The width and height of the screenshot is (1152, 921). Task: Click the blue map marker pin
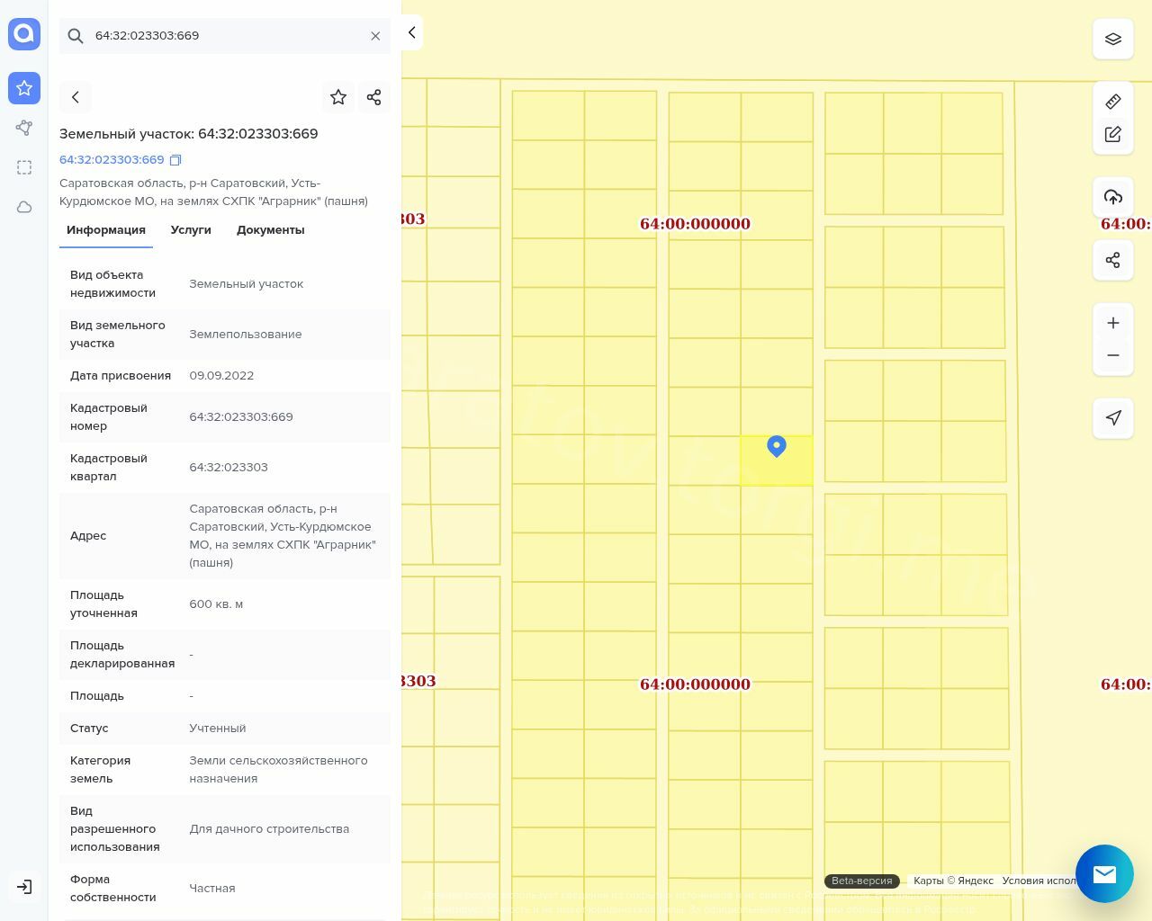tap(777, 445)
